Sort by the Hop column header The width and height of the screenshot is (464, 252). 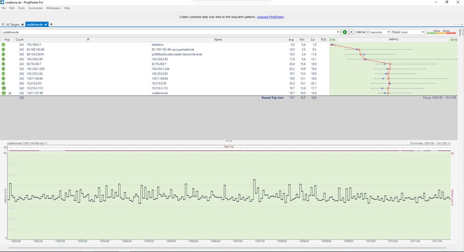7,40
